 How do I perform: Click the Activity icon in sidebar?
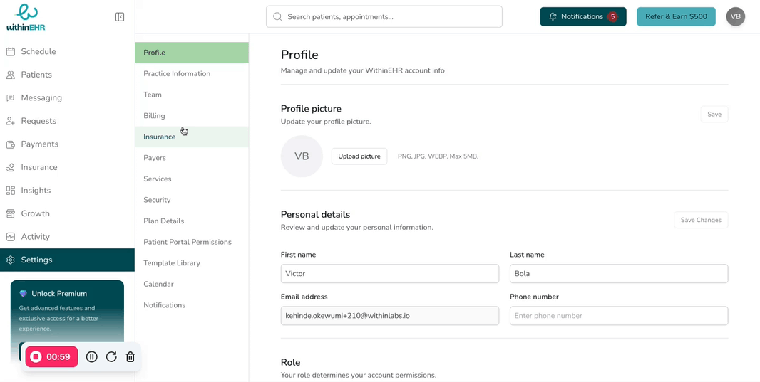(11, 237)
